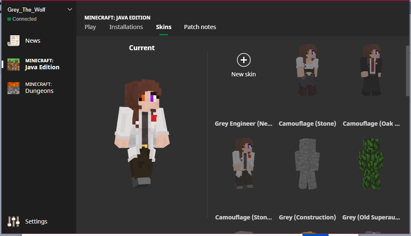Click the Minecraft Dungeons block icon
Image resolution: width=411 pixels, height=236 pixels.
tap(13, 88)
